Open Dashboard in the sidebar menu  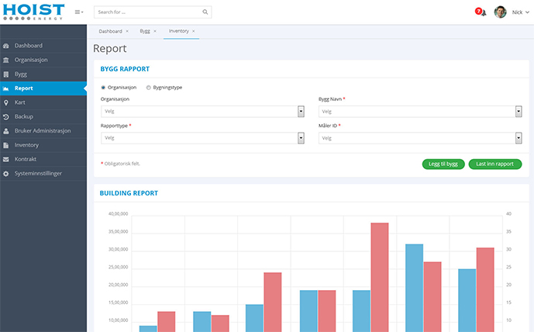point(43,46)
